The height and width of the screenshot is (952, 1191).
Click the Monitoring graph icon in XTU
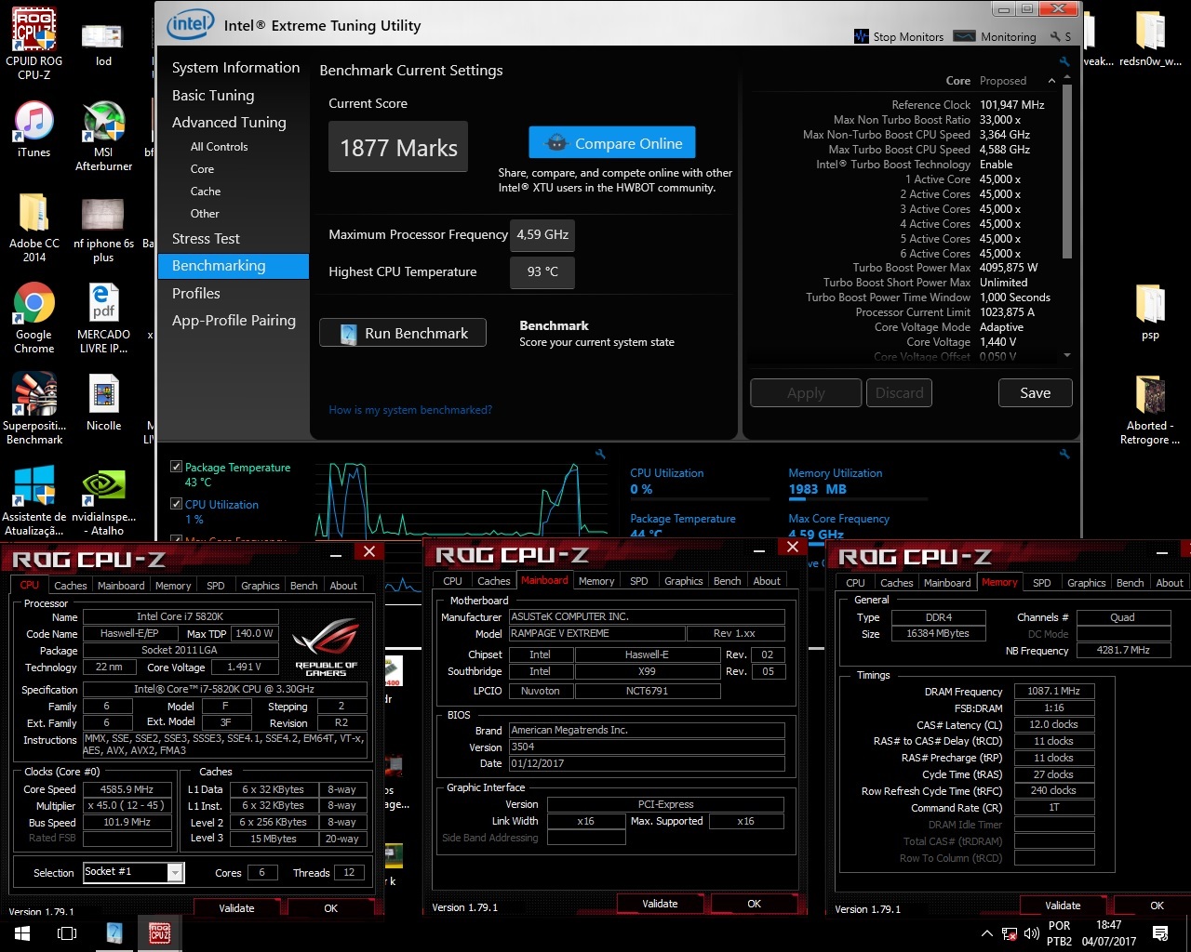[x=965, y=36]
